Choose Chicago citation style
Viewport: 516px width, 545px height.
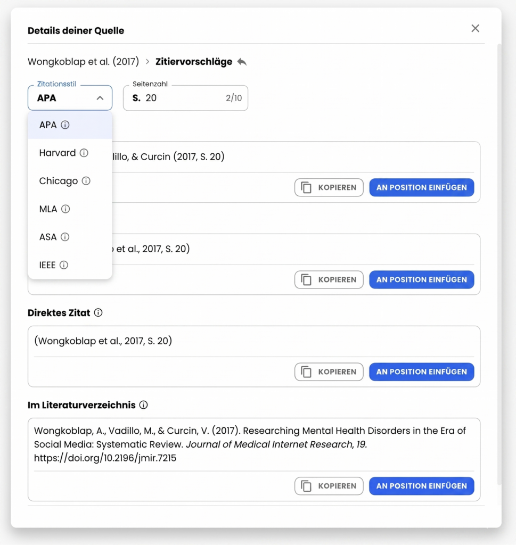click(70, 181)
